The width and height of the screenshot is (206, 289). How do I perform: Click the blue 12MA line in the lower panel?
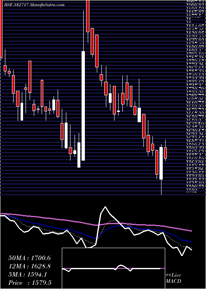pyautogui.click(x=96, y=238)
